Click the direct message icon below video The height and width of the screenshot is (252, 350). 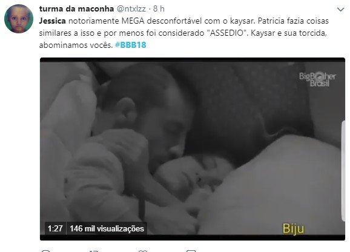[191, 251]
